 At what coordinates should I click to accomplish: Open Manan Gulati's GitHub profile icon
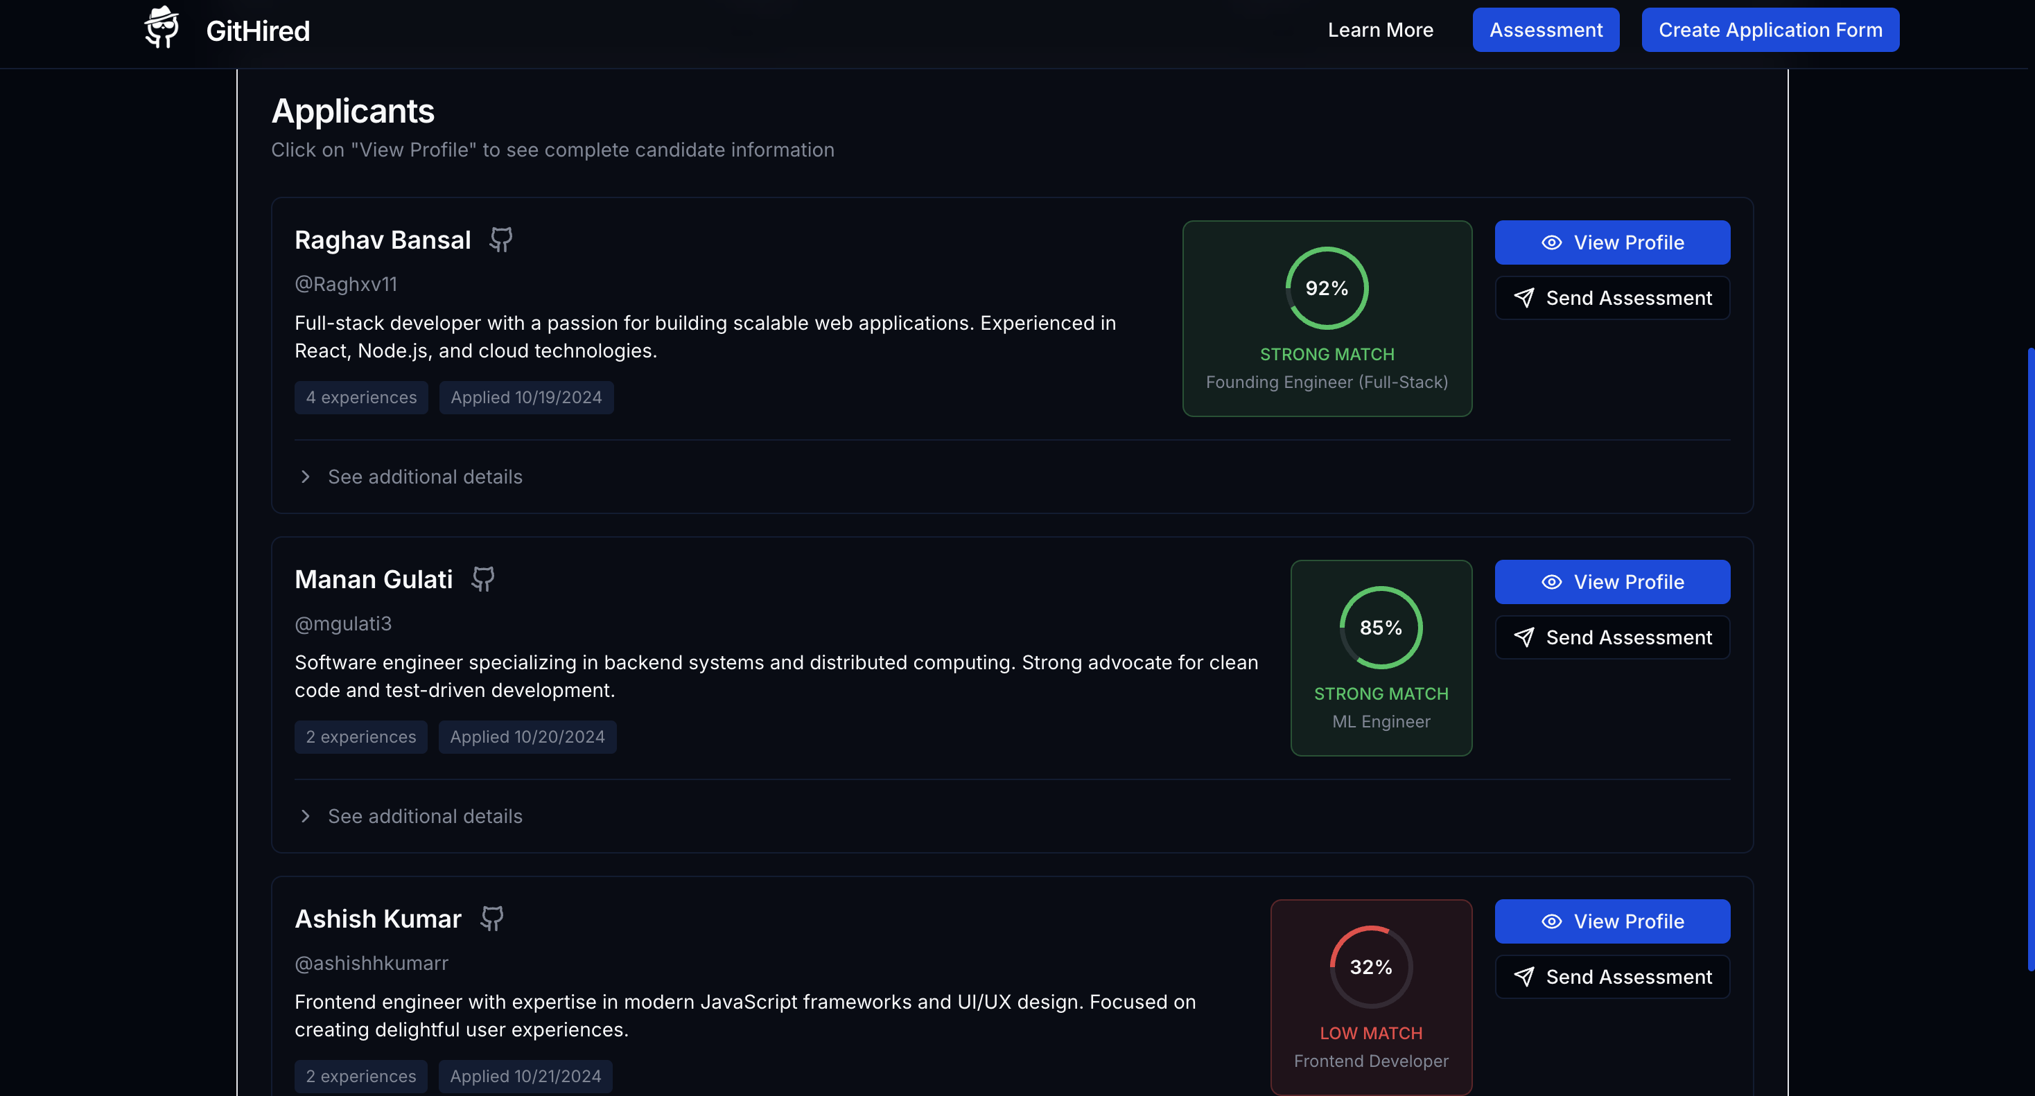pyautogui.click(x=482, y=578)
